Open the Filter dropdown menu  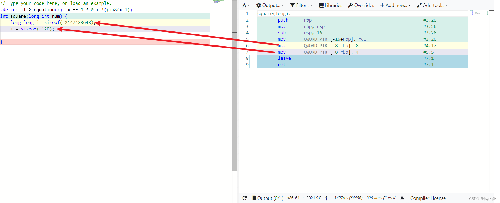coord(302,5)
